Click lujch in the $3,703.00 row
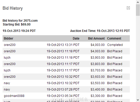Image resolution: width=140 pixels, height=102 pixels. click(x=7, y=70)
